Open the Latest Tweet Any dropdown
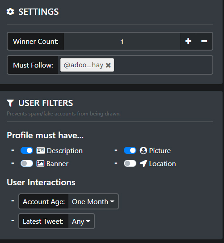224x243 pixels. pyautogui.click(x=81, y=222)
